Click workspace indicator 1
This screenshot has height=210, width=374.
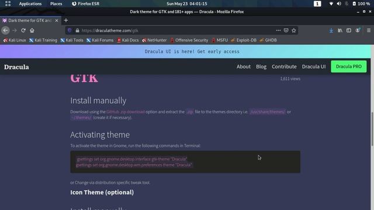pos(317,4)
